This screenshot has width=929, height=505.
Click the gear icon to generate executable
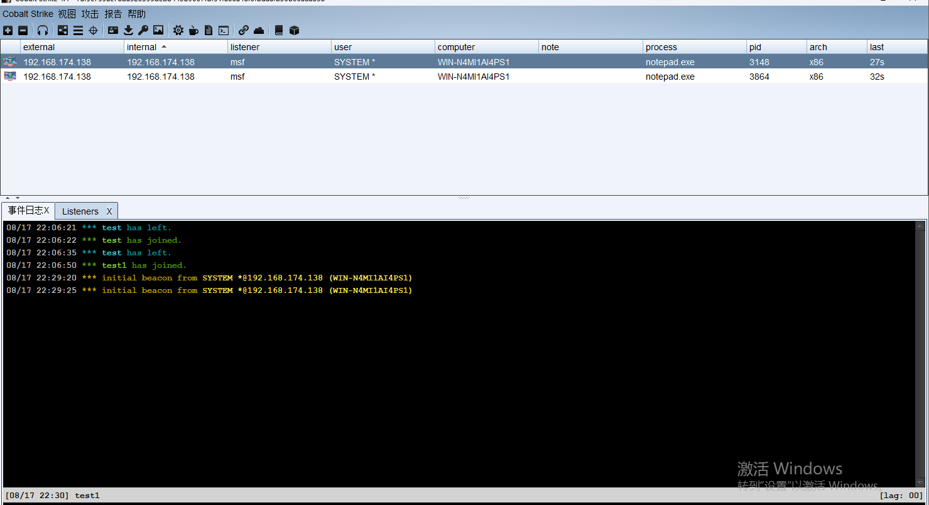(x=178, y=30)
